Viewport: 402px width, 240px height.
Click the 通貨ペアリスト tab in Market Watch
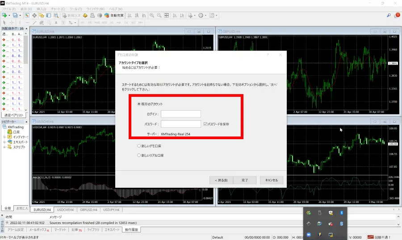point(14,115)
